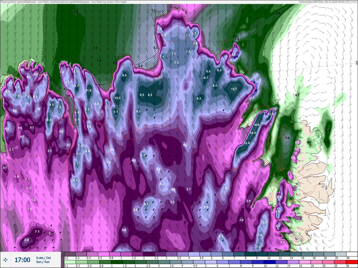Screen dimensions: 358x268
Task: Click the 14.4 precipitation value label
Action: click(x=253, y=133)
